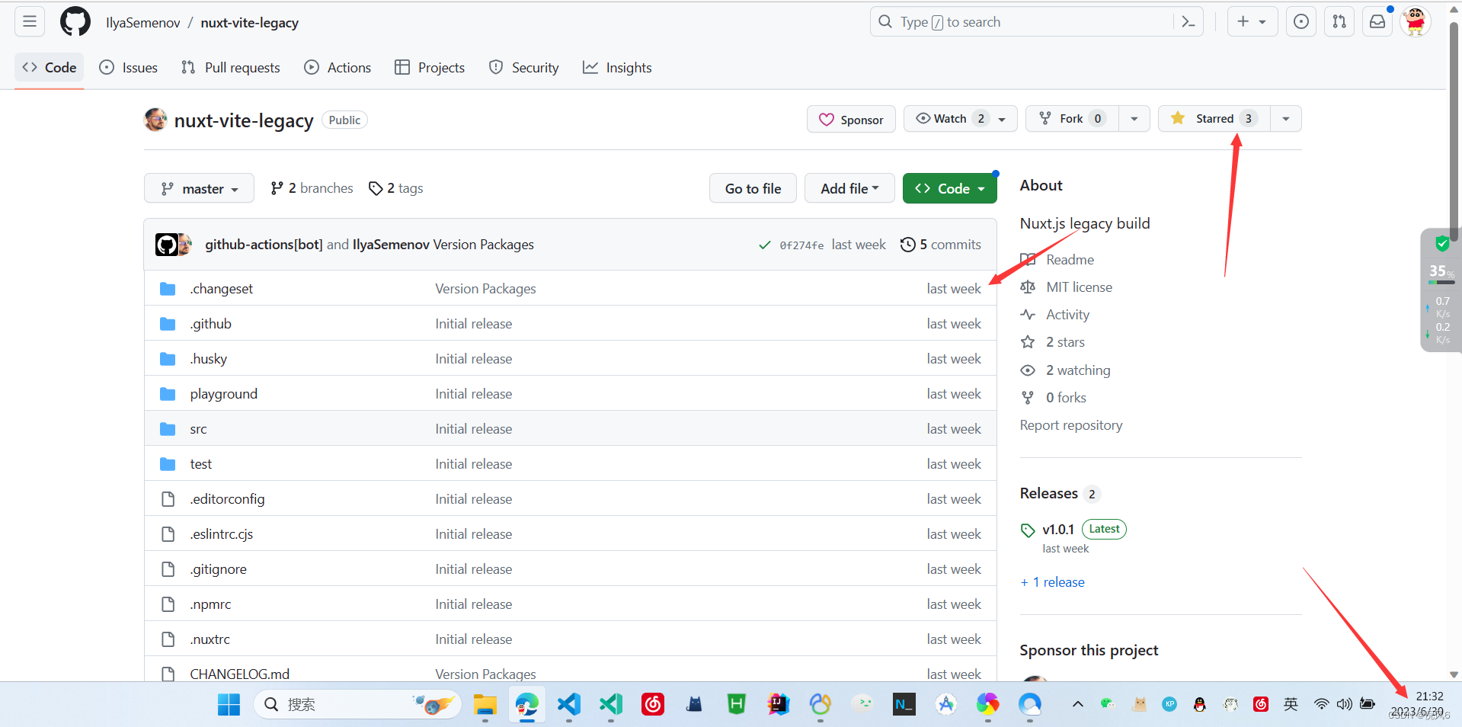Screen dimensions: 1462x727
Task: Open the command palette icon
Action: 1188,22
